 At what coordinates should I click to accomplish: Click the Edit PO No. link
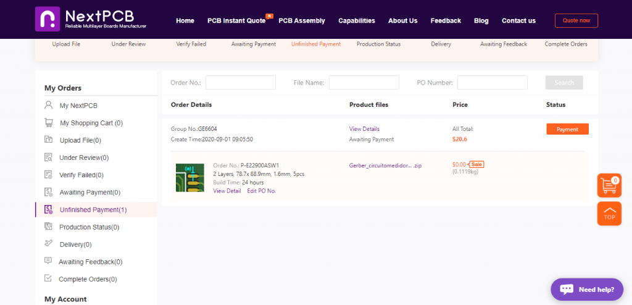tap(261, 191)
